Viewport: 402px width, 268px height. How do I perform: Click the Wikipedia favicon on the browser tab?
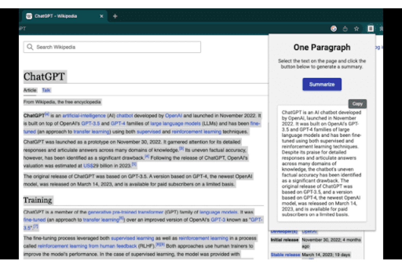click(x=29, y=16)
